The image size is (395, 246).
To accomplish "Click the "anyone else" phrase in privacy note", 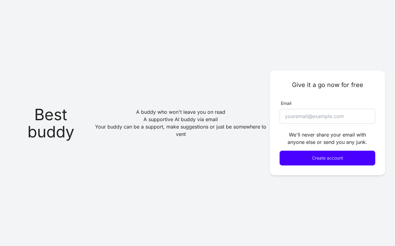I will pos(301,142).
